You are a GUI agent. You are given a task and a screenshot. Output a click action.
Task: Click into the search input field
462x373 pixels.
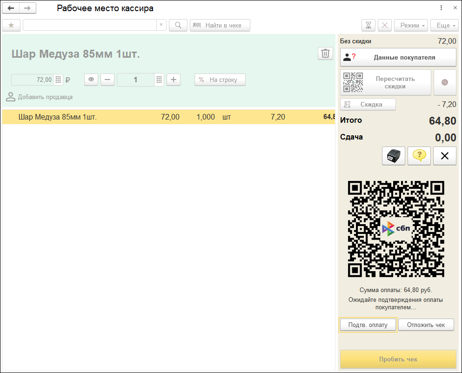pos(90,25)
